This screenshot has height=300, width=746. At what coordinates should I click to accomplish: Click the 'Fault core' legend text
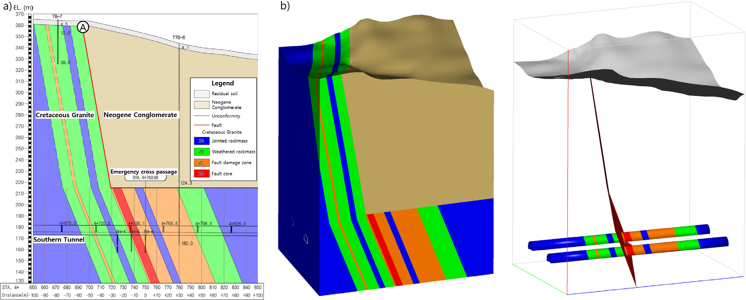[222, 174]
